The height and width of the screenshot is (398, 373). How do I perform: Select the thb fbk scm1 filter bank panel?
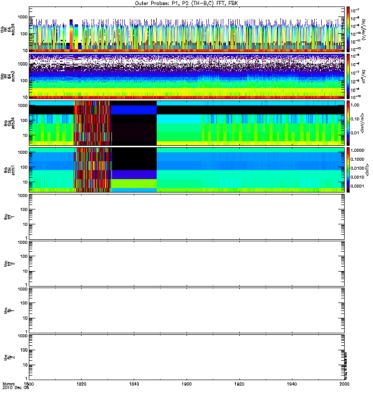tap(186, 170)
